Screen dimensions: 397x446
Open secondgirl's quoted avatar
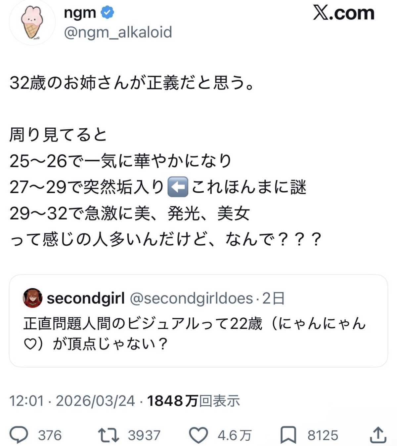(32, 298)
